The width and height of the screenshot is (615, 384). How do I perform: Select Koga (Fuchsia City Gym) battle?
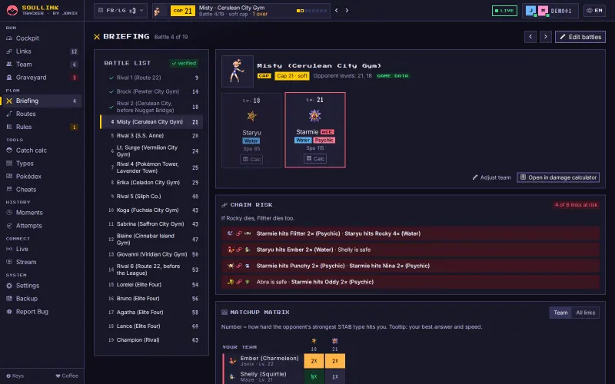(151, 210)
